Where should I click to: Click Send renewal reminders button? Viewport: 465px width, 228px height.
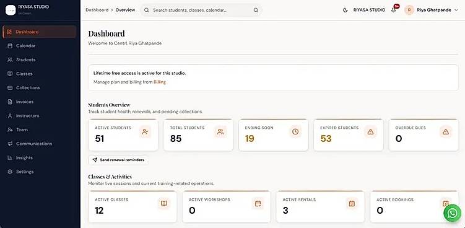click(118, 160)
